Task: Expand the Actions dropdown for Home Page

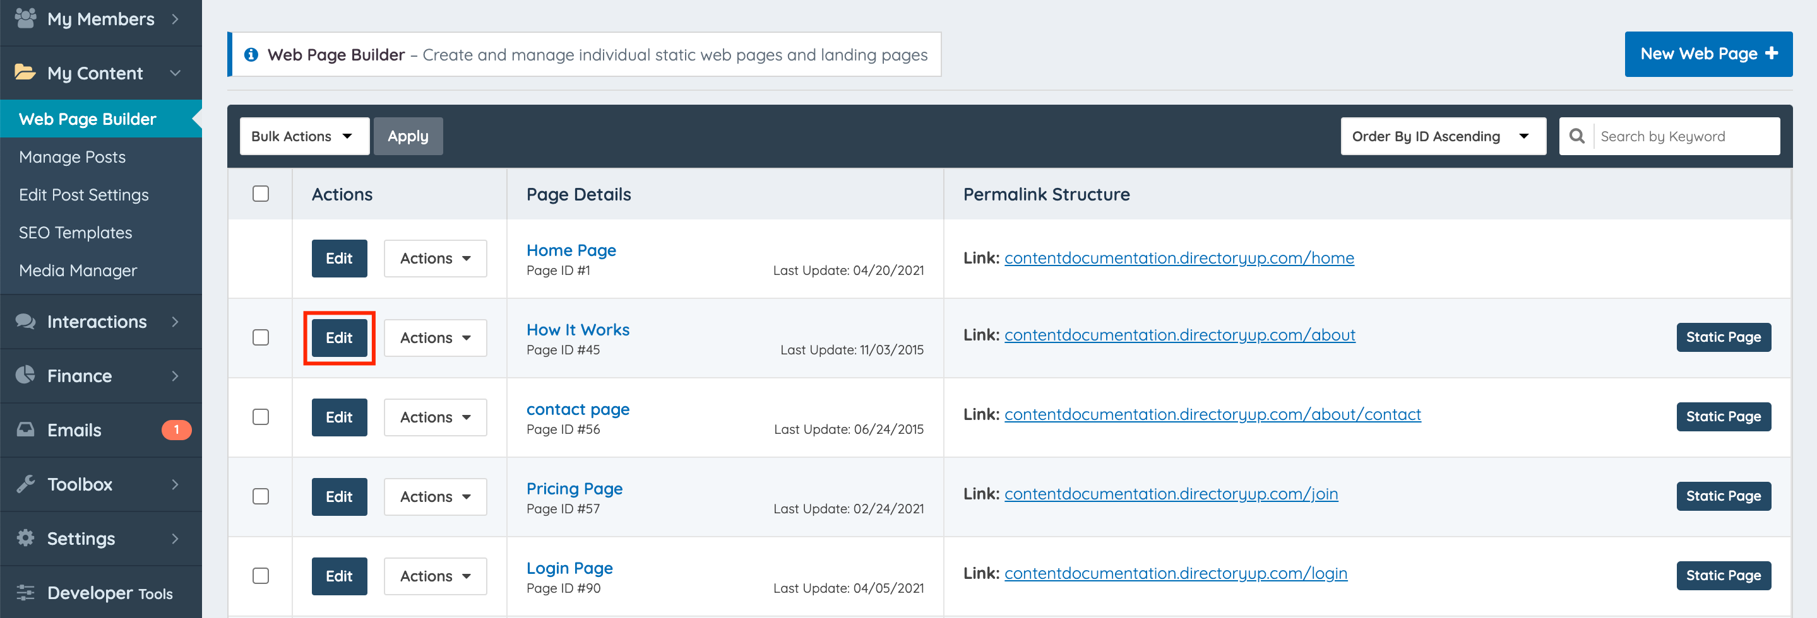Action: click(x=434, y=258)
